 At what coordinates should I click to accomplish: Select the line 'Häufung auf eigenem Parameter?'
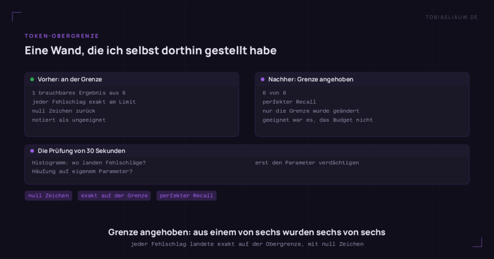pyautogui.click(x=82, y=171)
